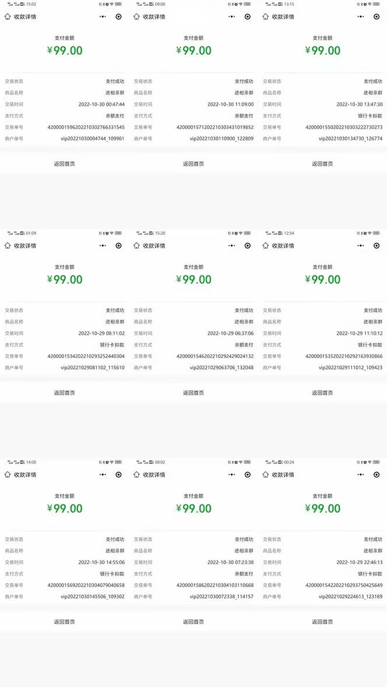Open the three-dot menu on the middle-left receipt
This screenshot has height=687, width=387.
point(103,245)
